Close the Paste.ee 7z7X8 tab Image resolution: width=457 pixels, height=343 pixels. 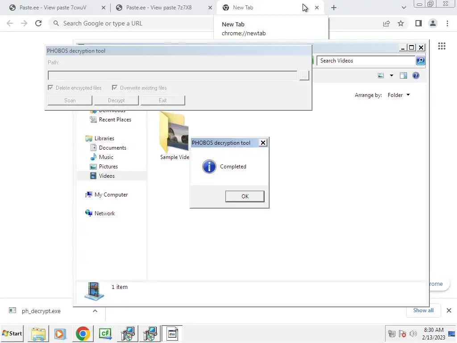(x=210, y=8)
